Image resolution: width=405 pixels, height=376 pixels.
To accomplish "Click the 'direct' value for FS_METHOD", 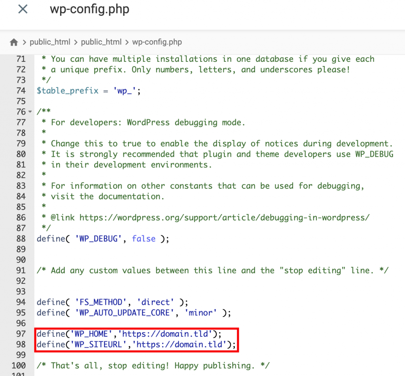I will point(155,302).
